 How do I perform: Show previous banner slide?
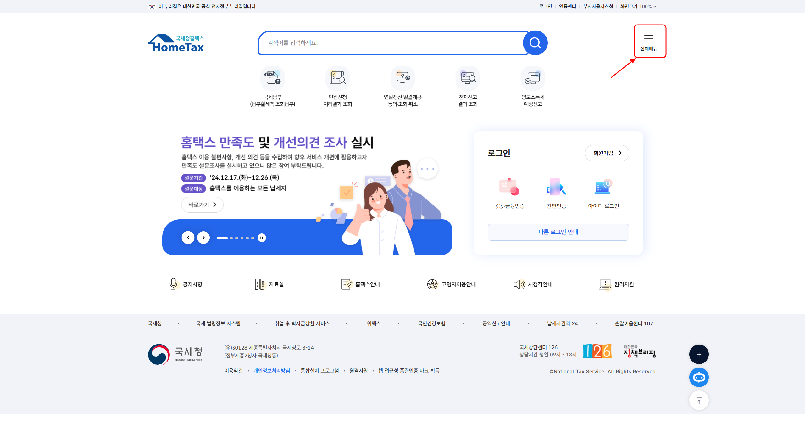188,238
